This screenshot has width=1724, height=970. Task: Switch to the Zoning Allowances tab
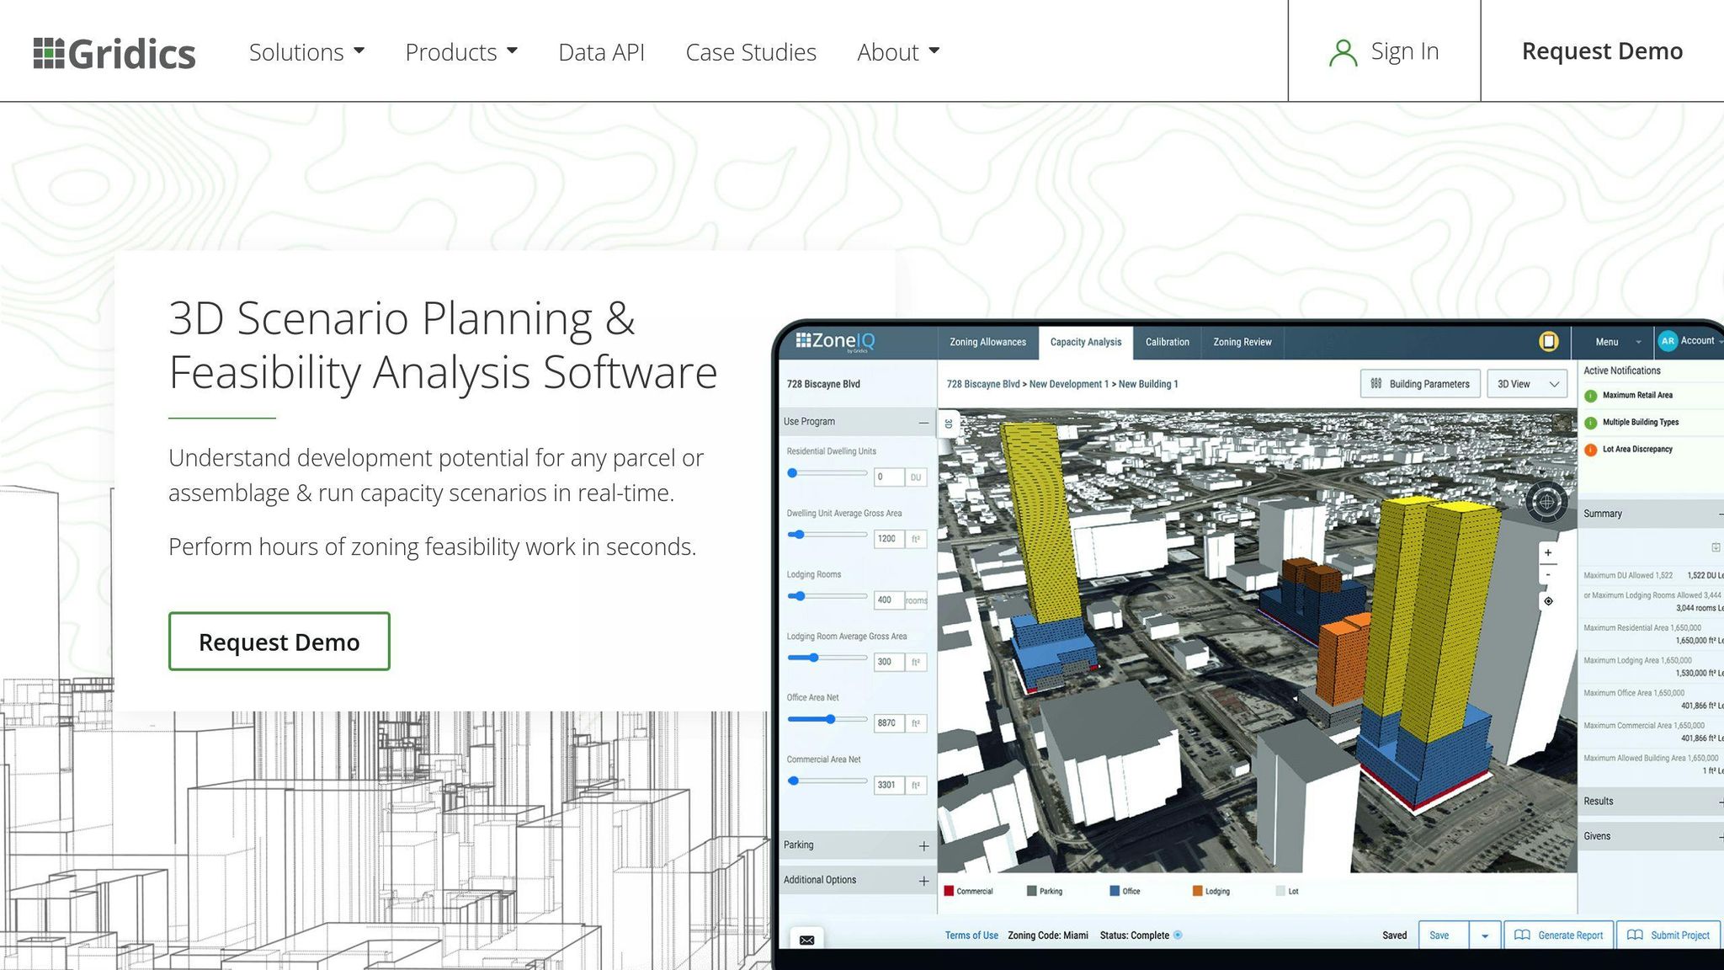(987, 342)
